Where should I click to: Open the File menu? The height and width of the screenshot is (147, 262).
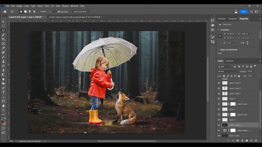click(7, 6)
